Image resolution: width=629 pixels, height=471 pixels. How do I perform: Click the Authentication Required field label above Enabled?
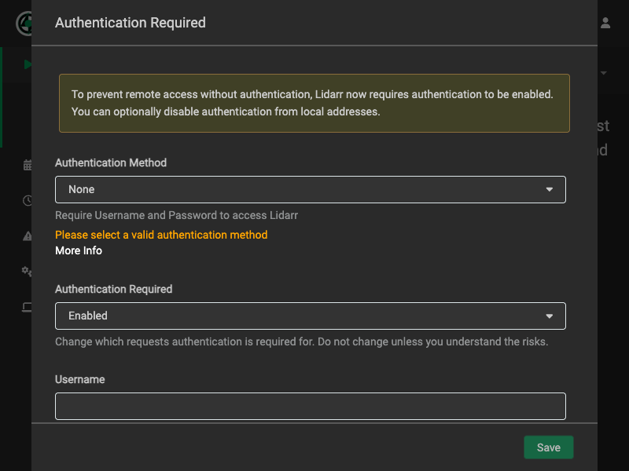[113, 289]
